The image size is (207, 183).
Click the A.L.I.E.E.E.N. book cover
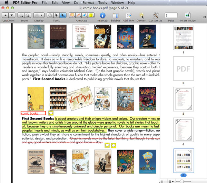[x=36, y=37]
